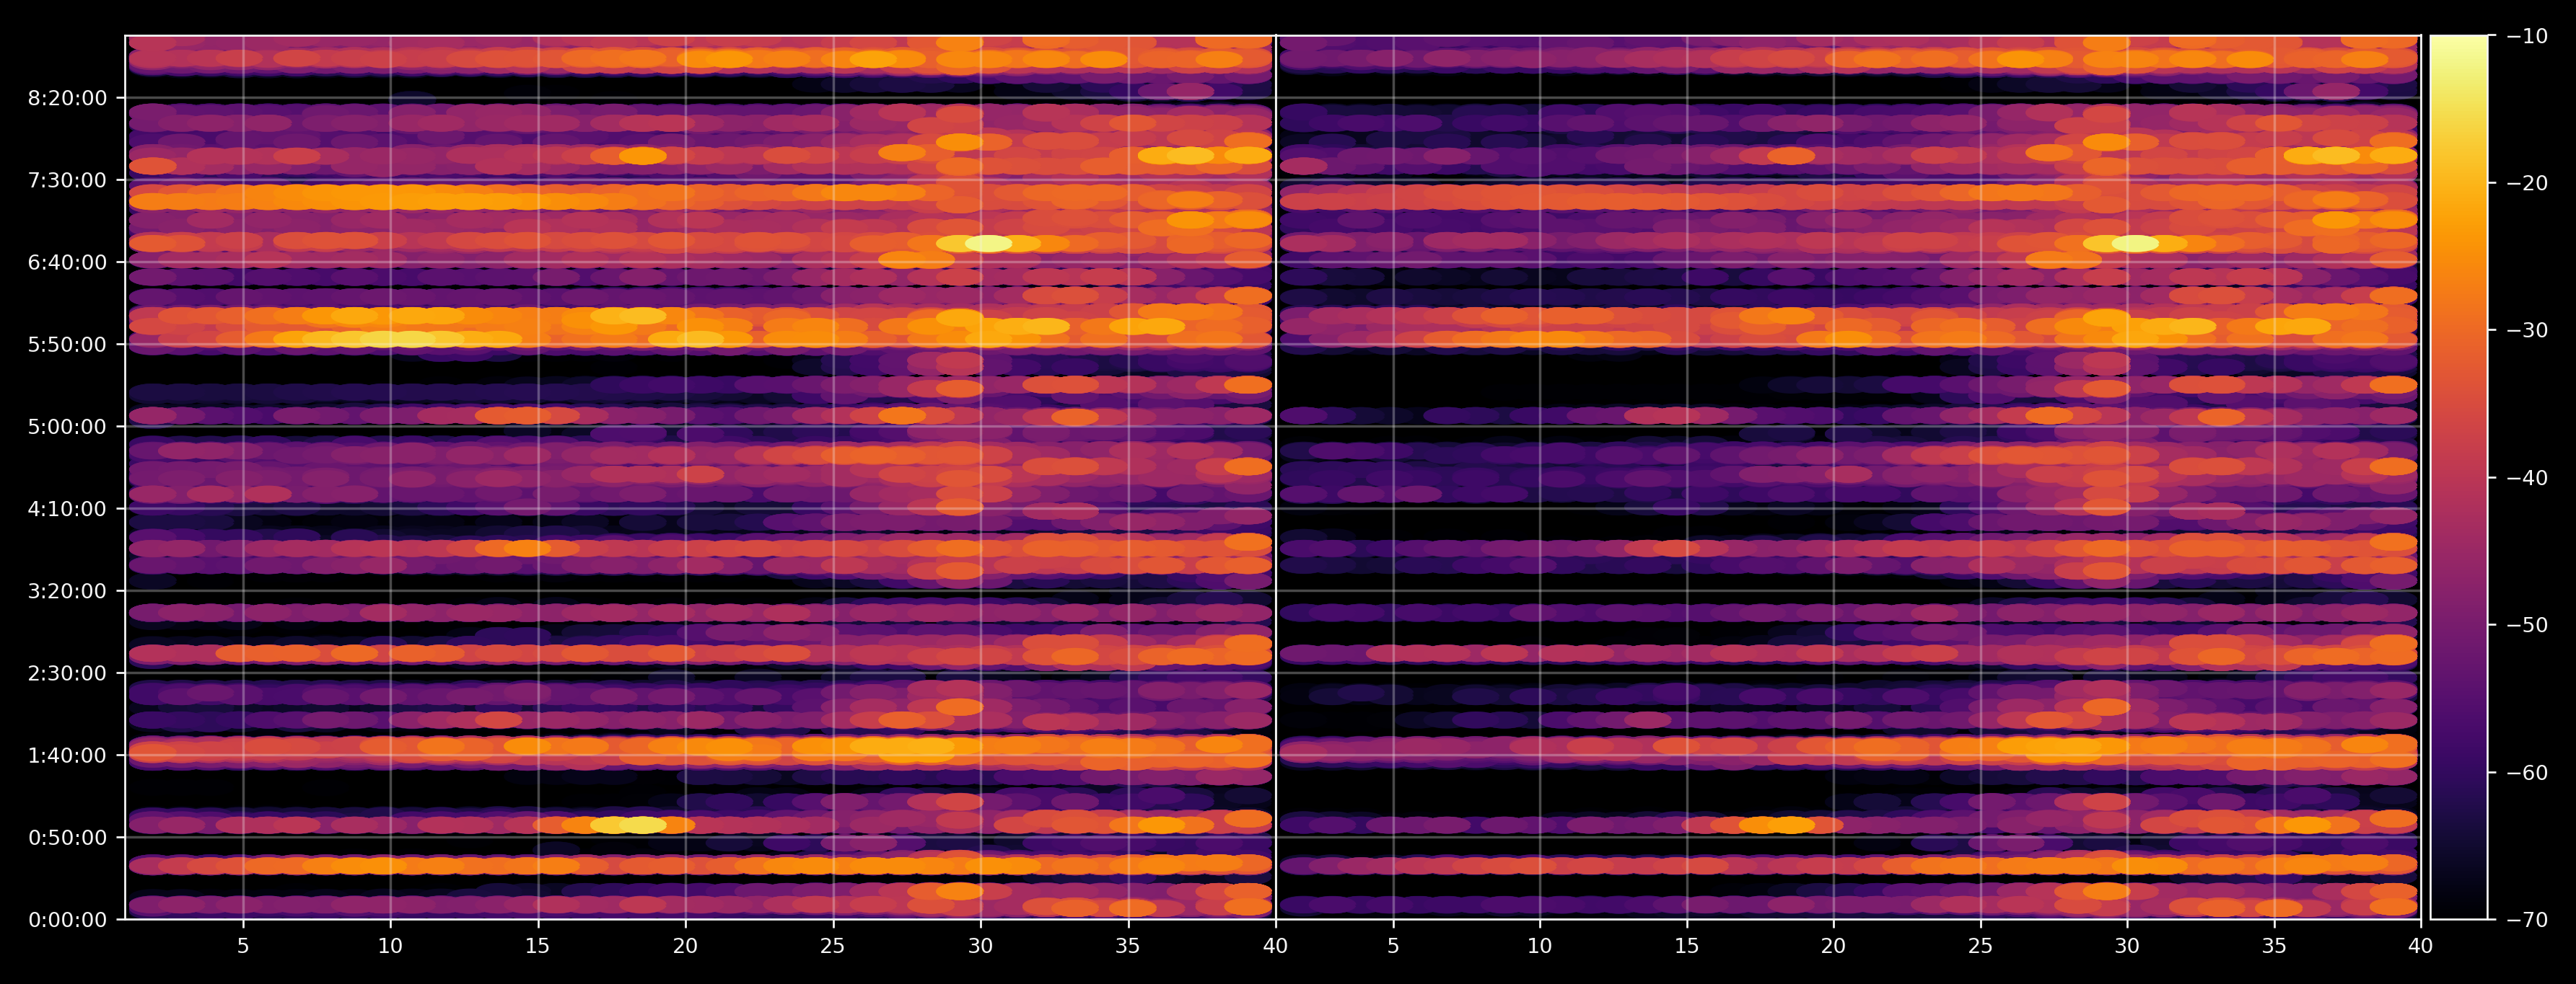Viewport: 2576px width, 984px height.
Task: Click x-axis label 25 under right heatmap
Action: [1980, 946]
